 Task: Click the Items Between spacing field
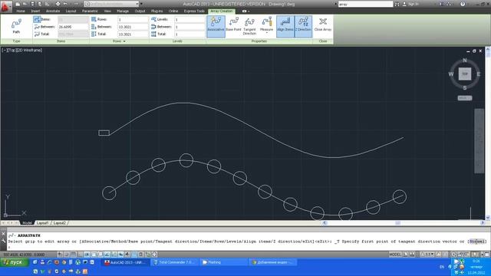click(x=74, y=27)
